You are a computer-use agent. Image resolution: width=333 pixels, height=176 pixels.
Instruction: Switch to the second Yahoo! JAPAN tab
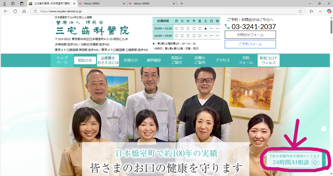(150, 4)
